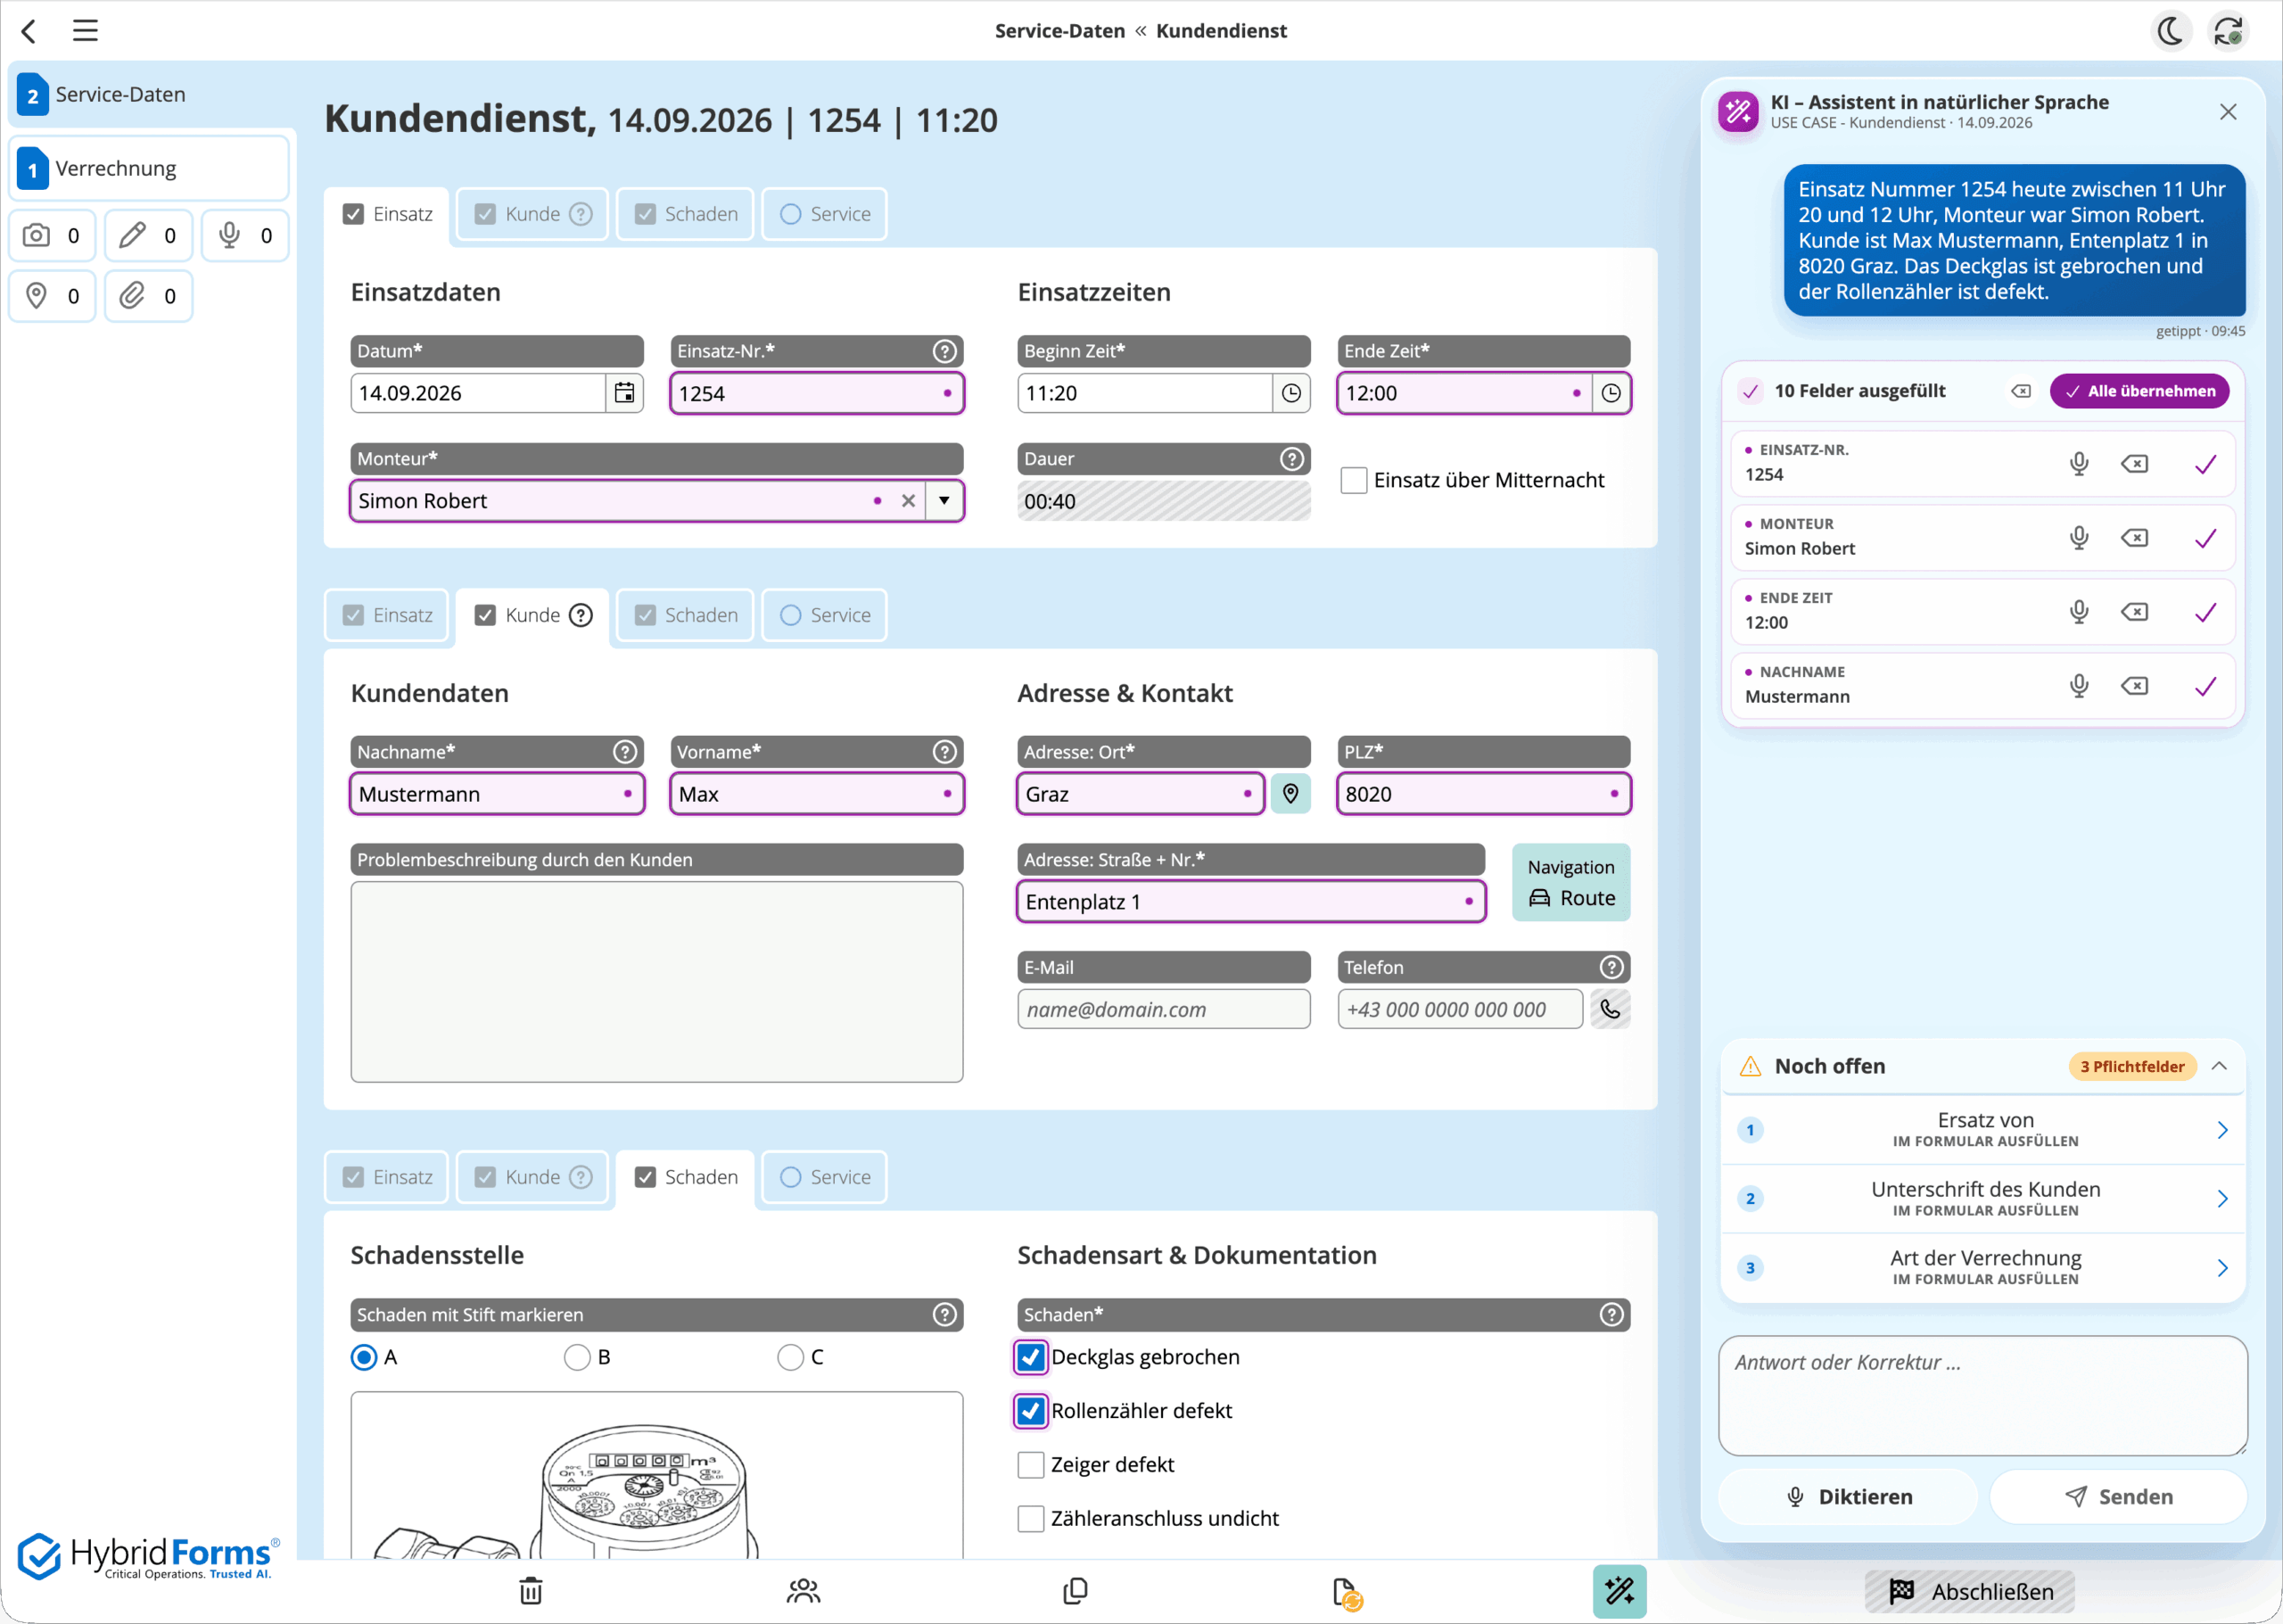Check Einsatz über Mitternacht
The image size is (2283, 1624).
coord(1353,480)
